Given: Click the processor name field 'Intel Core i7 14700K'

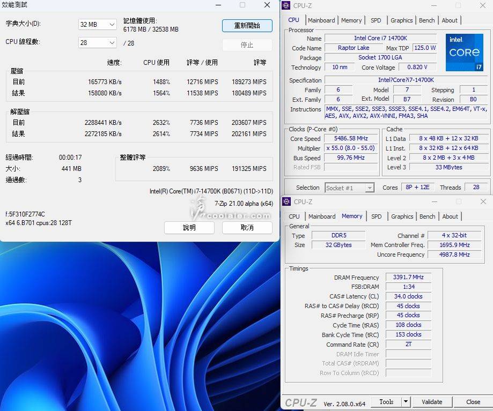Looking at the screenshot, I should (x=380, y=38).
